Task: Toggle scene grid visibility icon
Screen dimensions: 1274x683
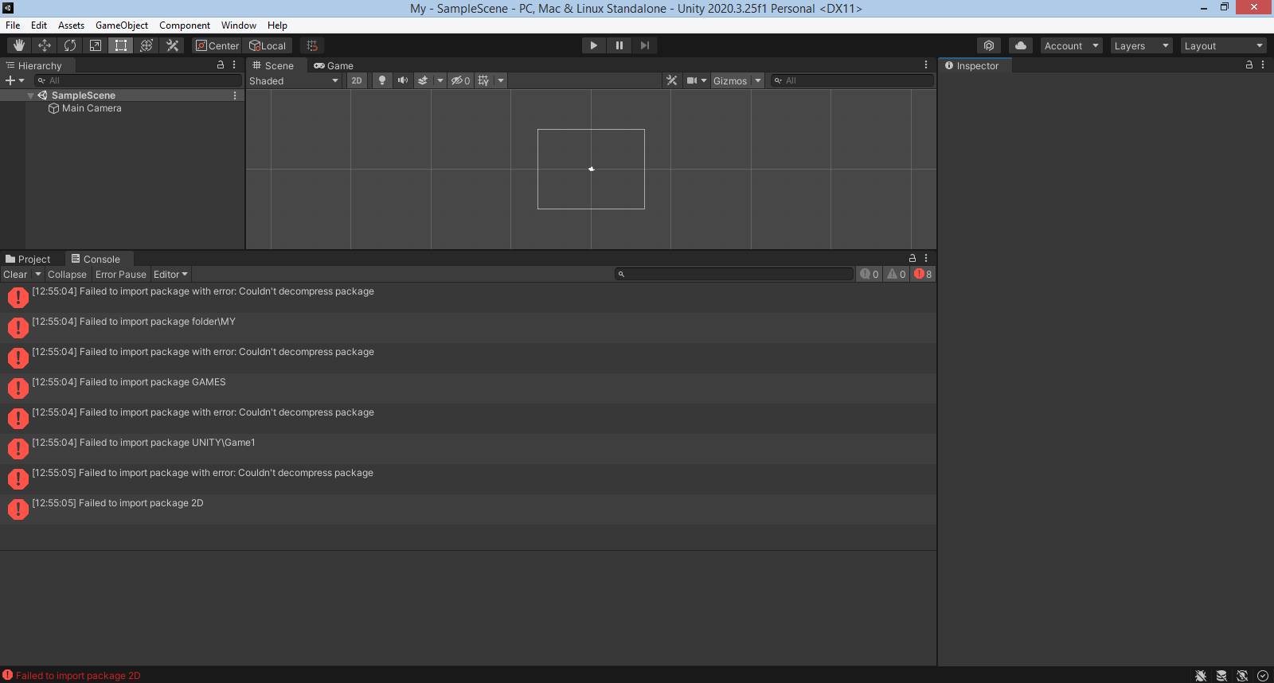Action: click(484, 80)
